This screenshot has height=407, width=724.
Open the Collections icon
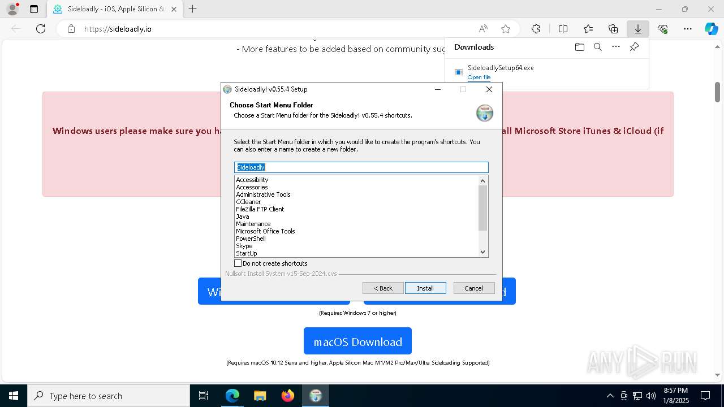(613, 29)
